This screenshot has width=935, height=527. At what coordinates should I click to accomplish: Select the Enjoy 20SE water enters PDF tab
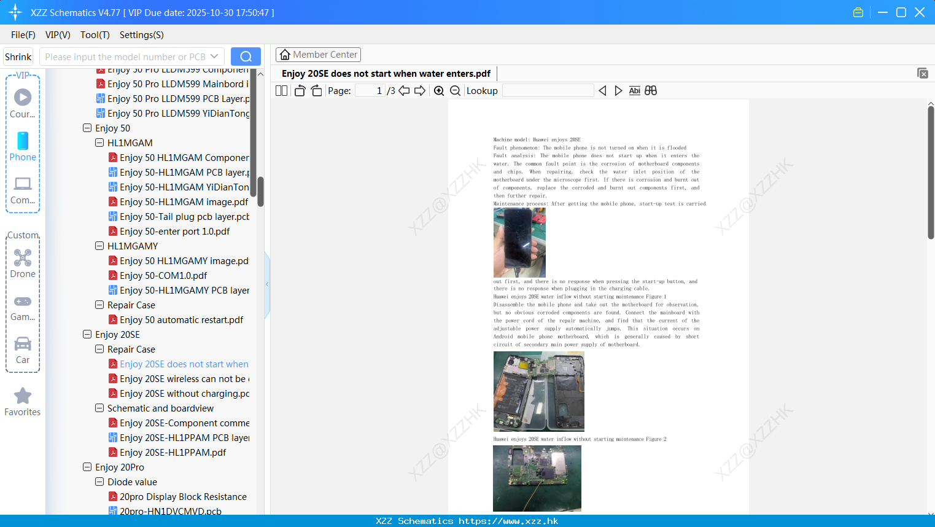pos(386,74)
